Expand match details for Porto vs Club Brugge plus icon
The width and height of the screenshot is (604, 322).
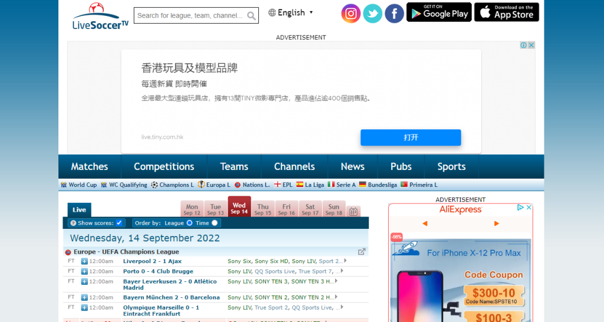click(84, 271)
